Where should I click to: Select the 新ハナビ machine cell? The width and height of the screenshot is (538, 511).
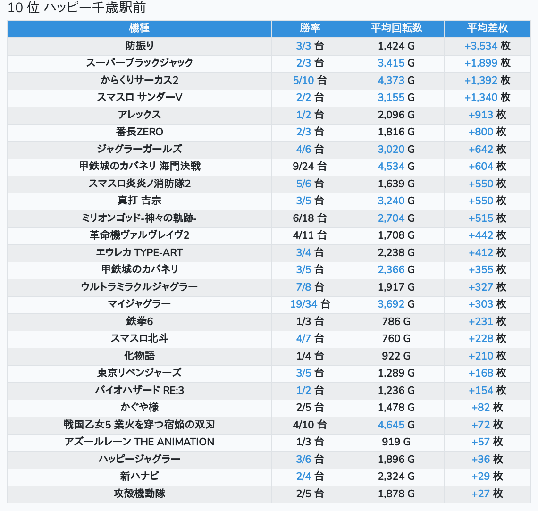click(139, 477)
